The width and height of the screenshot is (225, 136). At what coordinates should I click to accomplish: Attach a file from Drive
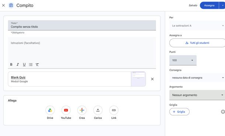point(50,110)
